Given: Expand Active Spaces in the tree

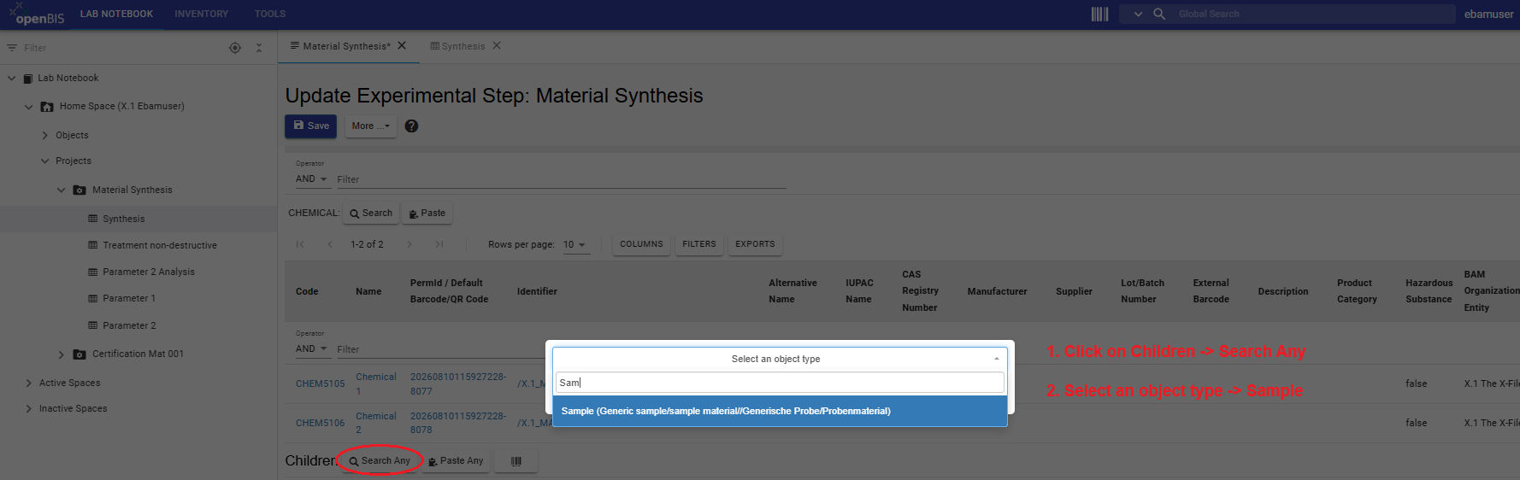Looking at the screenshot, I should click(29, 383).
